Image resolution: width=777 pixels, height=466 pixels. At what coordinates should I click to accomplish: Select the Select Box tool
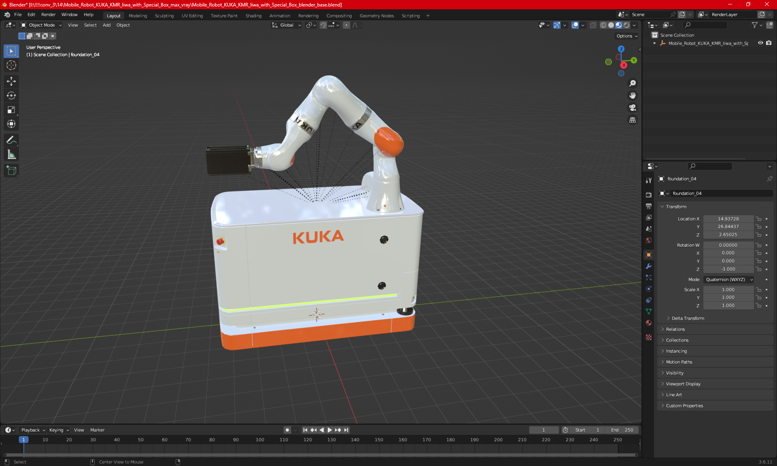[x=11, y=51]
